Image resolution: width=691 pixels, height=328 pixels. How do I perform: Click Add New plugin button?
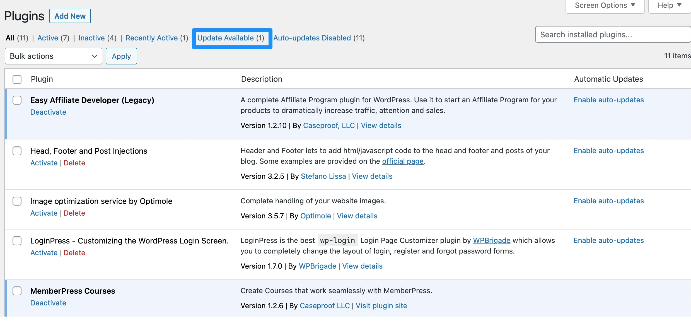70,15
